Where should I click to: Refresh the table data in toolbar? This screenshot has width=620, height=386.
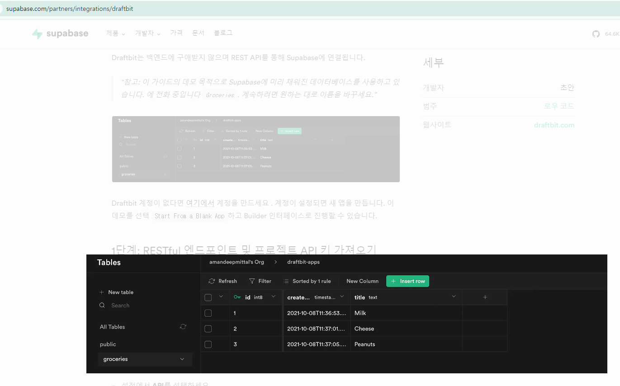pos(222,281)
